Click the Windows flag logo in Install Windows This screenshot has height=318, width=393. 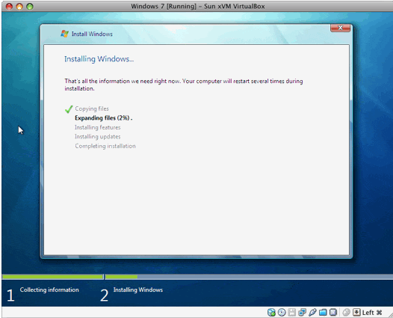[x=65, y=34]
